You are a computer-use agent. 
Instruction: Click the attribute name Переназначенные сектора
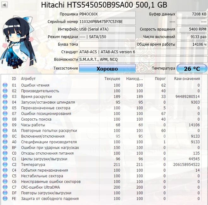tap(46, 108)
